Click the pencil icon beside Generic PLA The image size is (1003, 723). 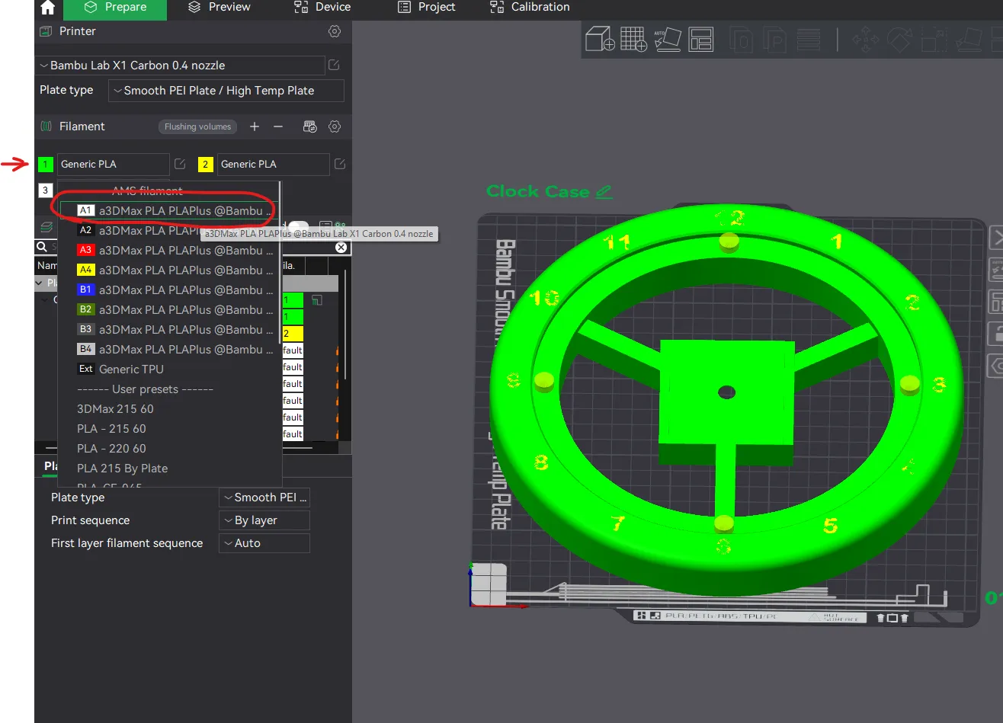[x=179, y=164]
